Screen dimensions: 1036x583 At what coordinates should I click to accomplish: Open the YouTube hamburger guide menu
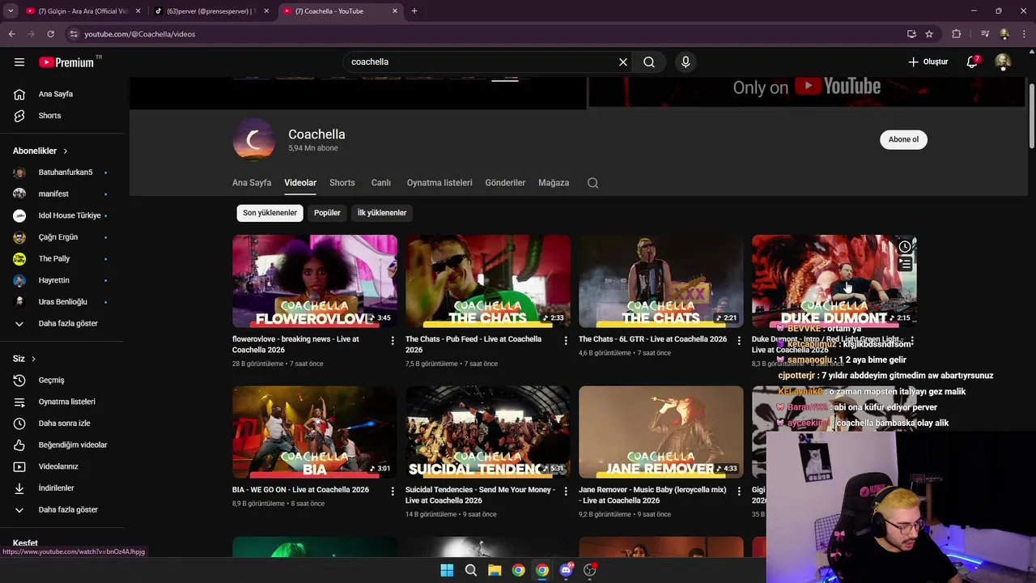pyautogui.click(x=19, y=62)
